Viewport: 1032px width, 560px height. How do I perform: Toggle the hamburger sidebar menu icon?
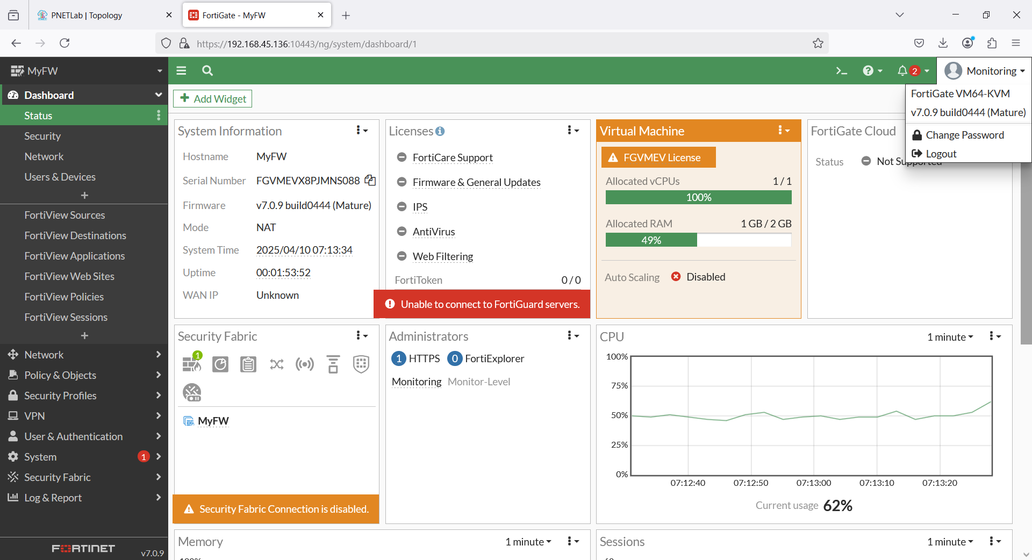click(181, 70)
